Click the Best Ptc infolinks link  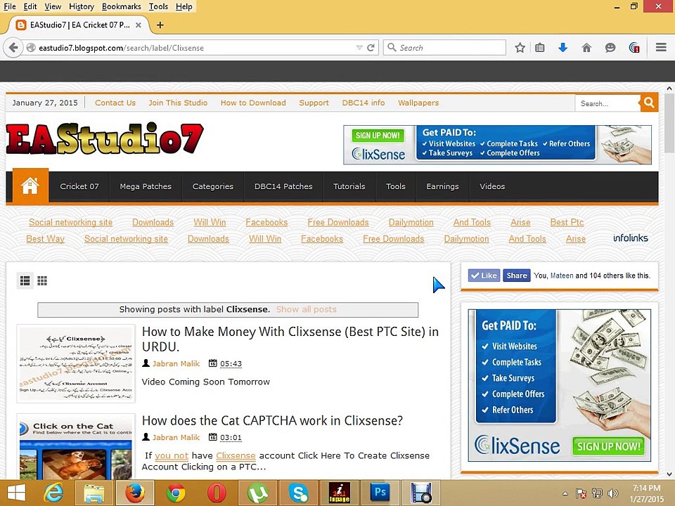pos(567,222)
